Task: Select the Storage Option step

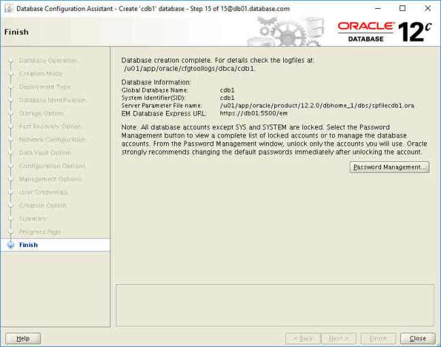Action: point(41,113)
